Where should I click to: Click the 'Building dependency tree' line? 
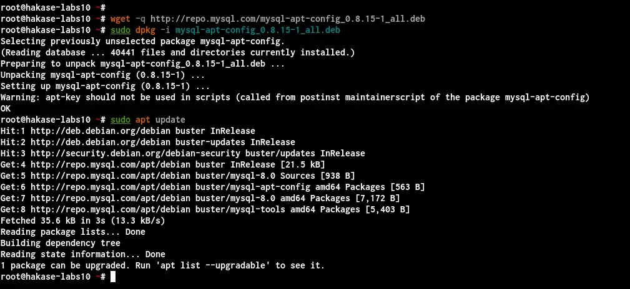point(61,243)
